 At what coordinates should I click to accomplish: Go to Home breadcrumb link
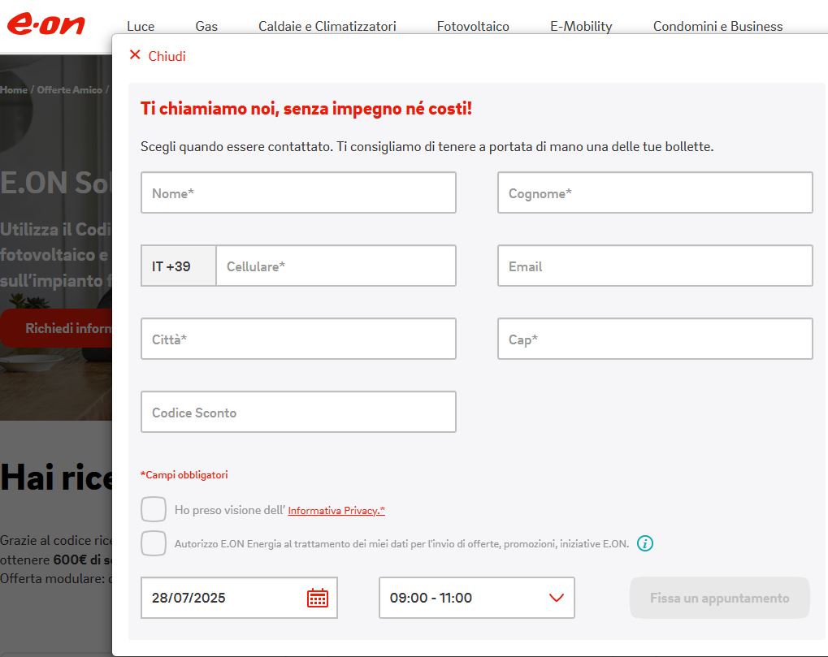pyautogui.click(x=14, y=89)
